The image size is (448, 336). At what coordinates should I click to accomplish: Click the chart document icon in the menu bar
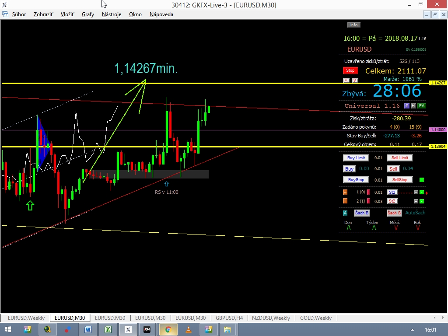click(5, 14)
